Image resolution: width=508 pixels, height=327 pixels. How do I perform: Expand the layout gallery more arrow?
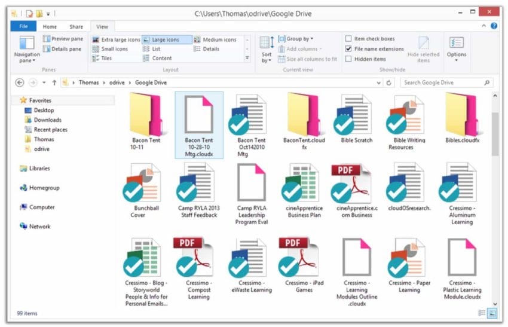point(247,58)
